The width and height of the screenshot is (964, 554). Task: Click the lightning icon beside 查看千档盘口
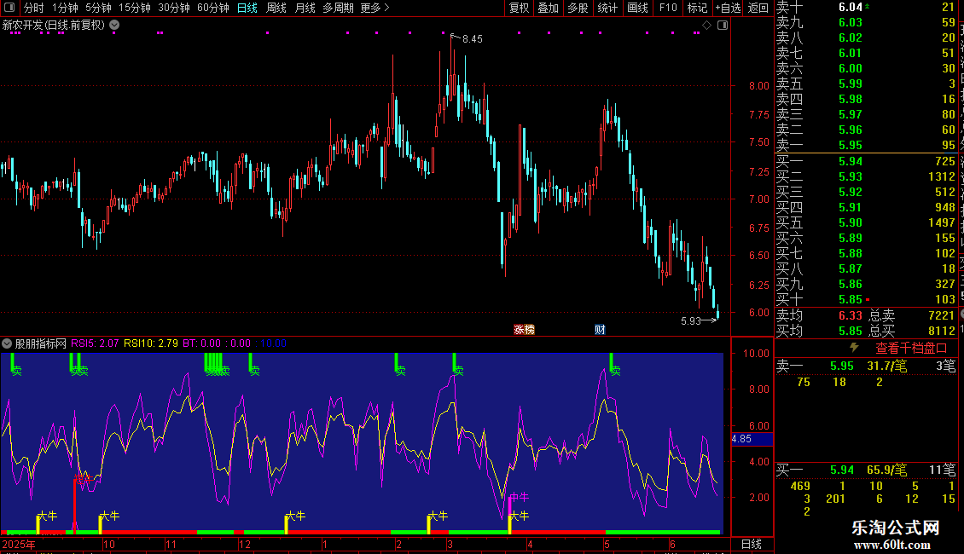point(854,348)
